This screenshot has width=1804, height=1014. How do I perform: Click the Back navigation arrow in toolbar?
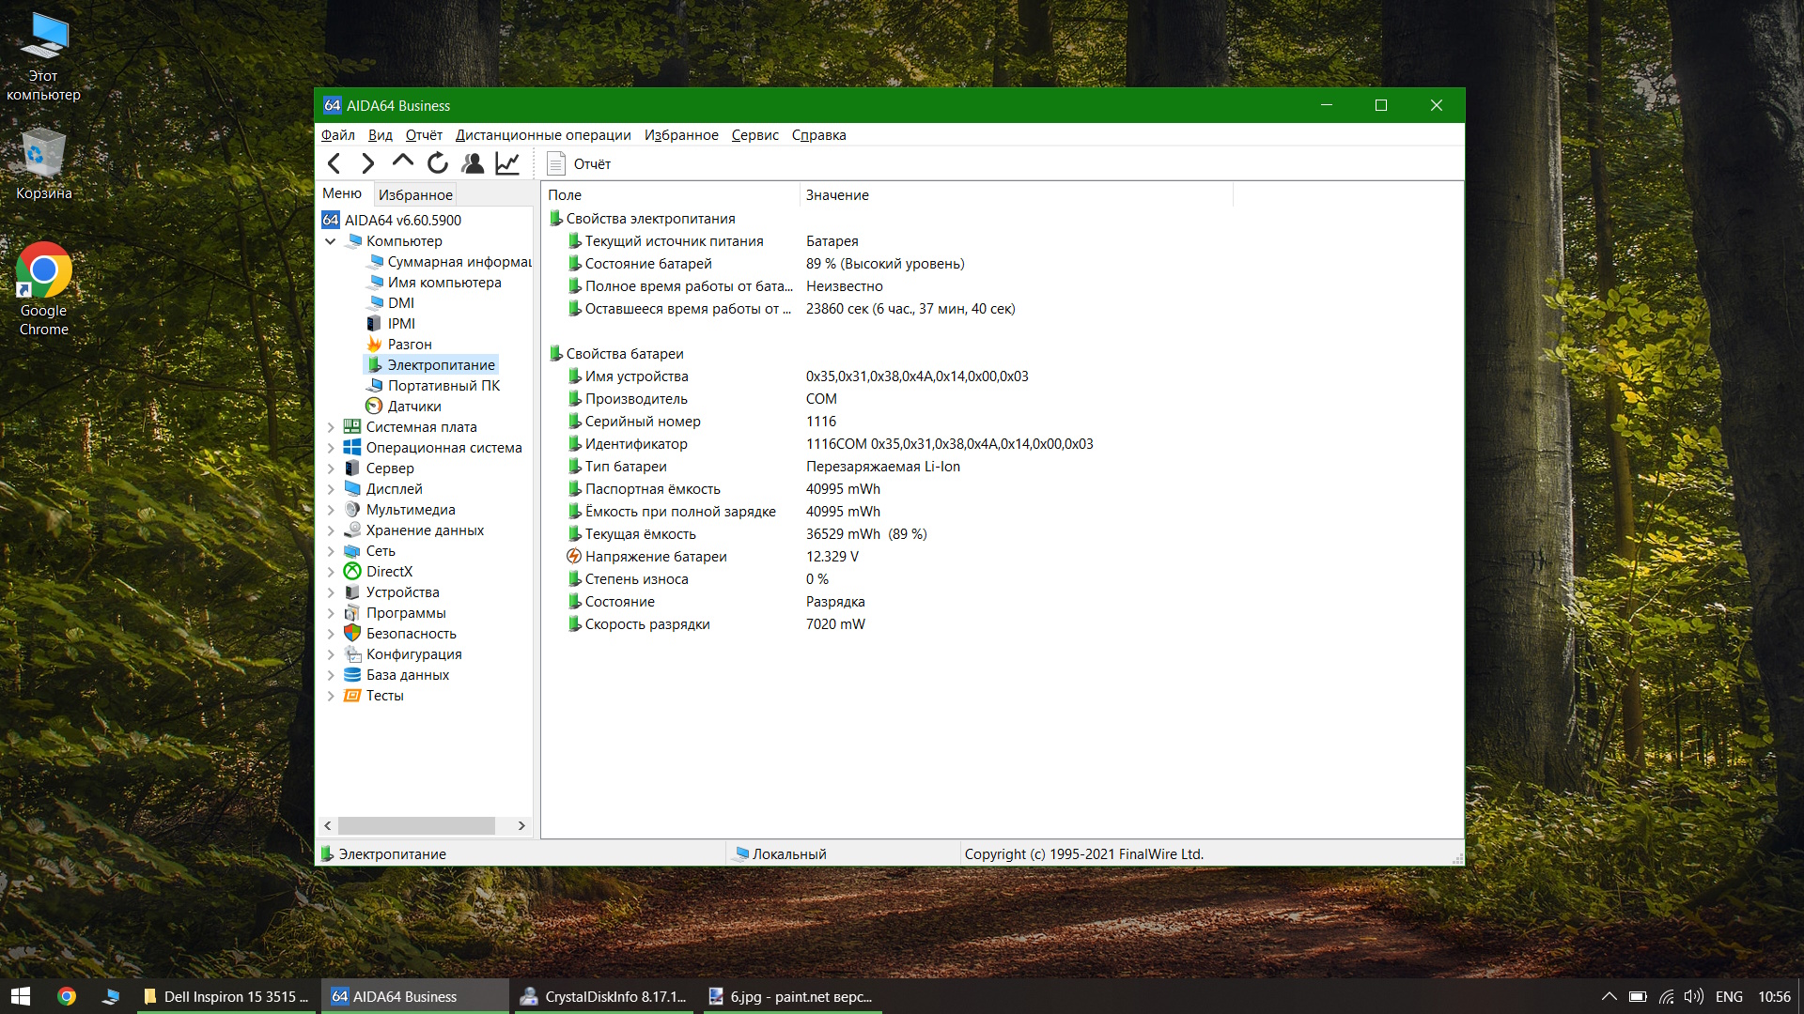334,163
